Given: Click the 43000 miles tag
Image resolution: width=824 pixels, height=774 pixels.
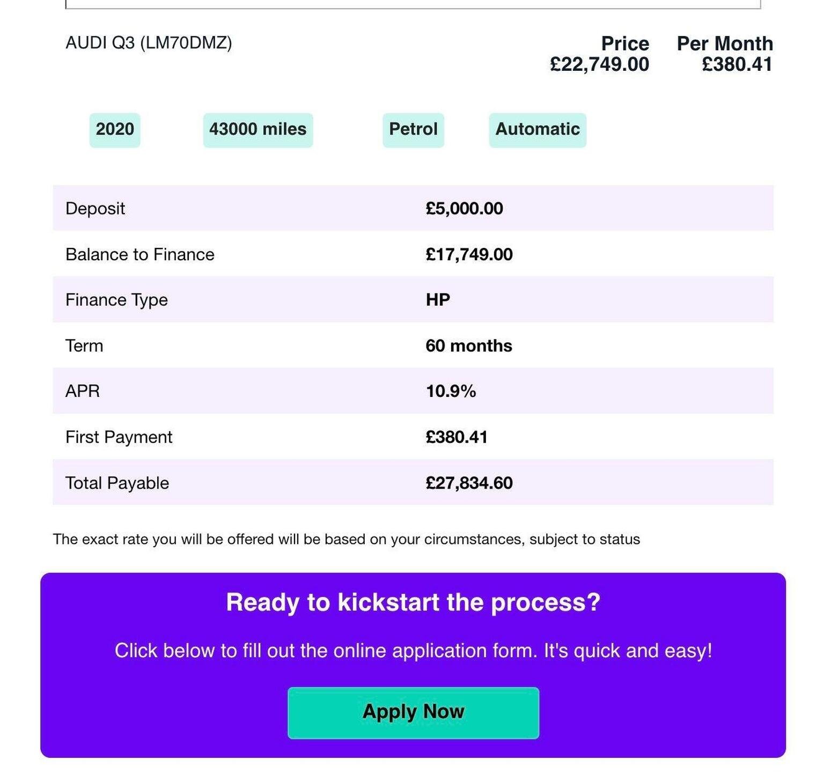Looking at the screenshot, I should [257, 130].
